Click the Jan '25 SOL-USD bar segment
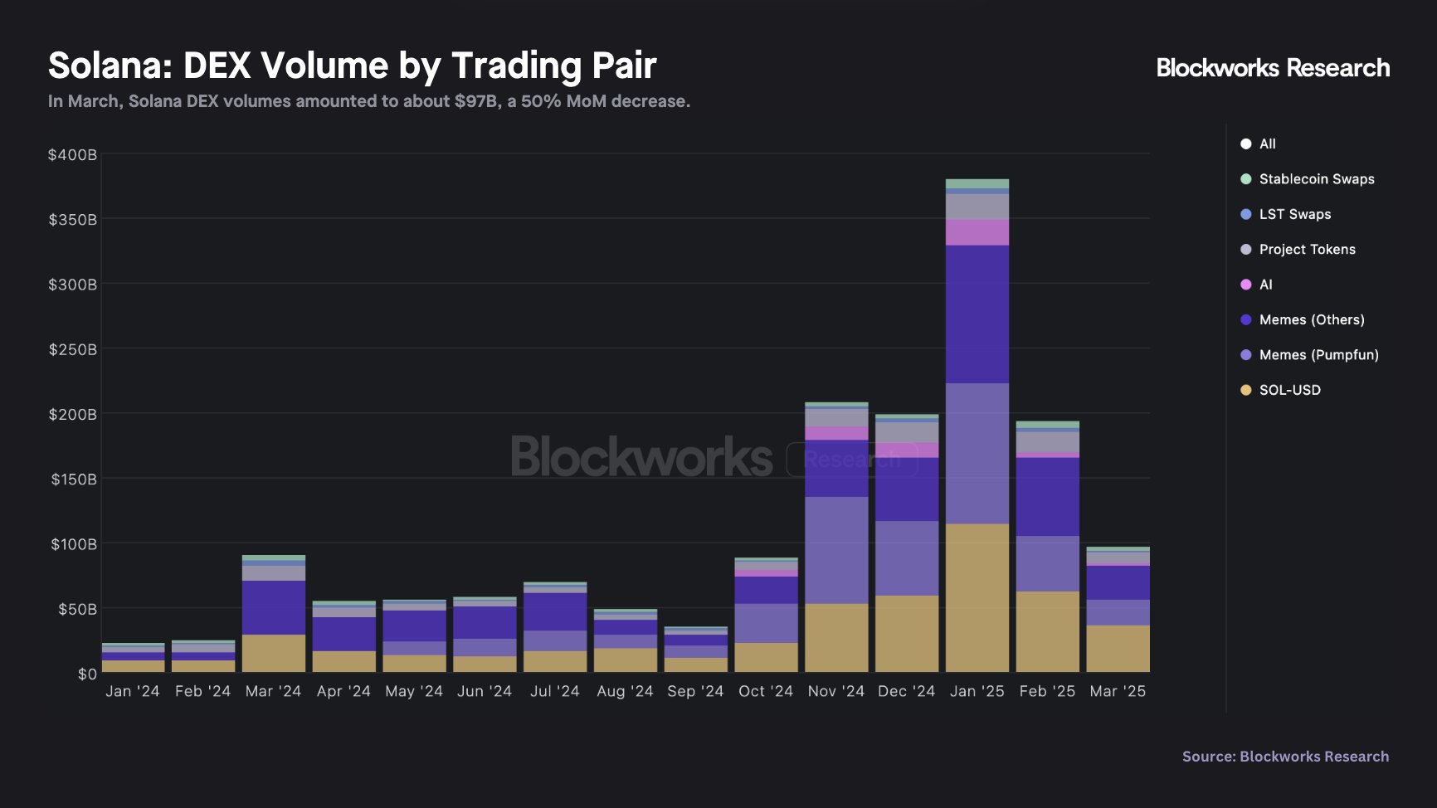This screenshot has height=808, width=1437. 977,597
